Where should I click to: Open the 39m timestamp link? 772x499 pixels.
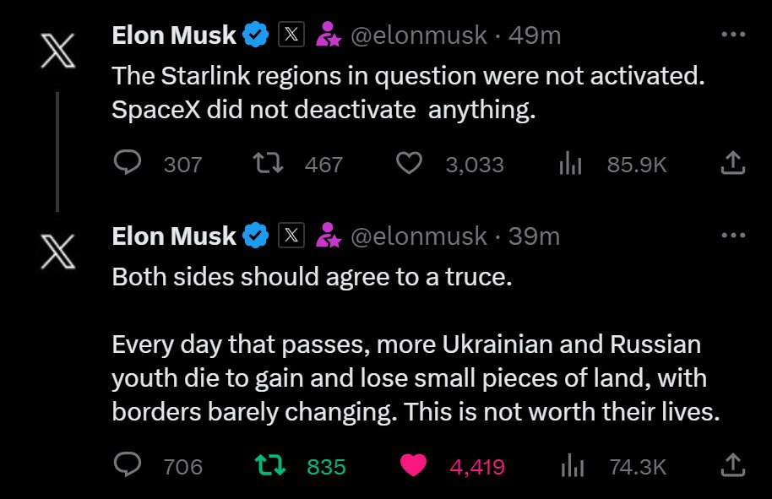tap(535, 236)
